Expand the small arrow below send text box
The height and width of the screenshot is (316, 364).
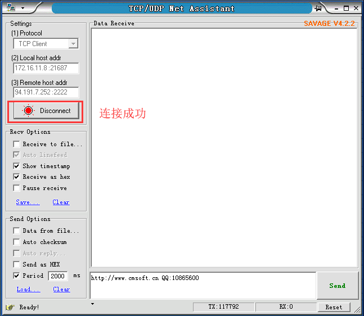(93, 304)
